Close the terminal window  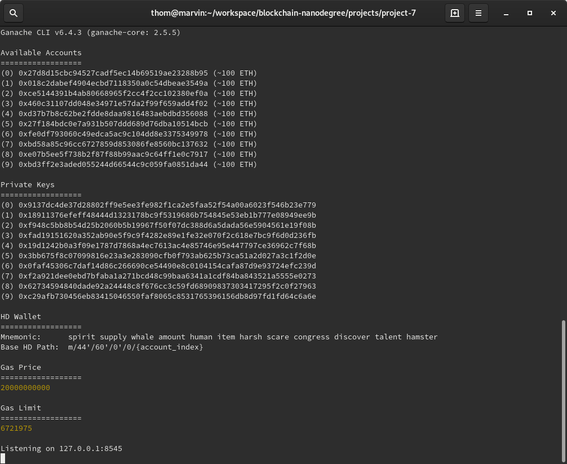click(553, 13)
